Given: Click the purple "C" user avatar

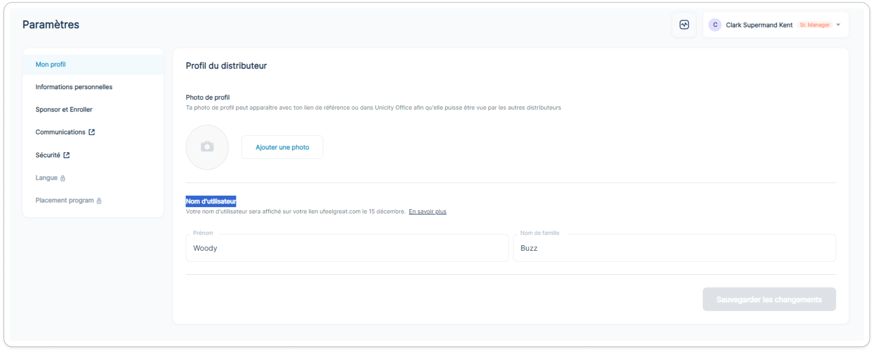Looking at the screenshot, I should coord(715,25).
